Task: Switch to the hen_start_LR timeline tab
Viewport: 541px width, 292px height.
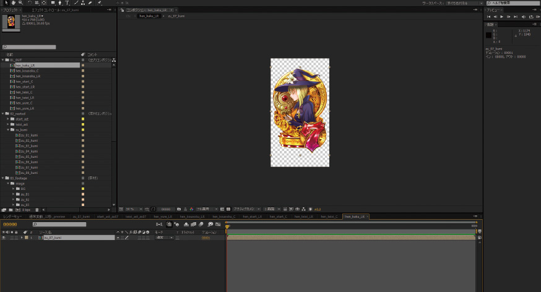Action: (252, 217)
